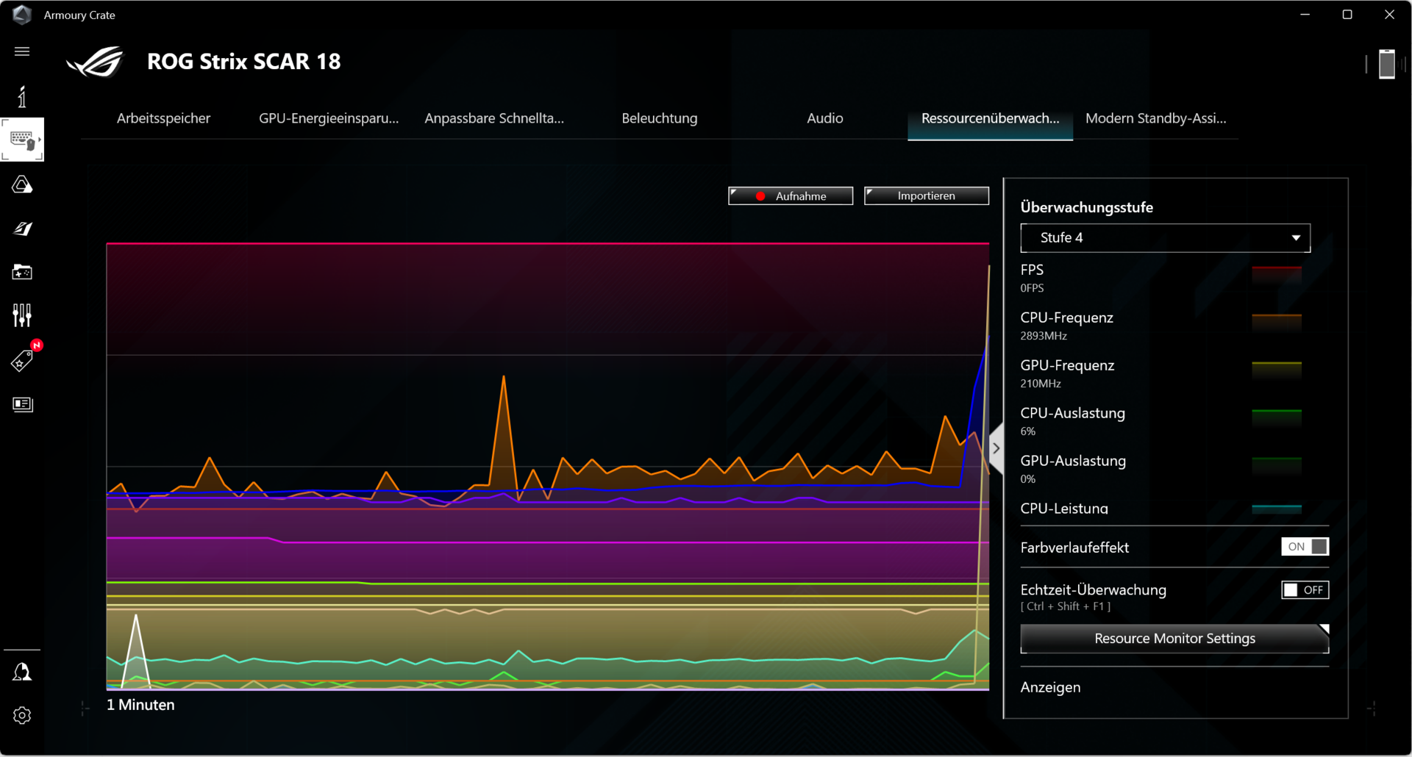1412x757 pixels.
Task: Switch to the GPU-Energieeinsparu... tab
Action: click(x=329, y=118)
